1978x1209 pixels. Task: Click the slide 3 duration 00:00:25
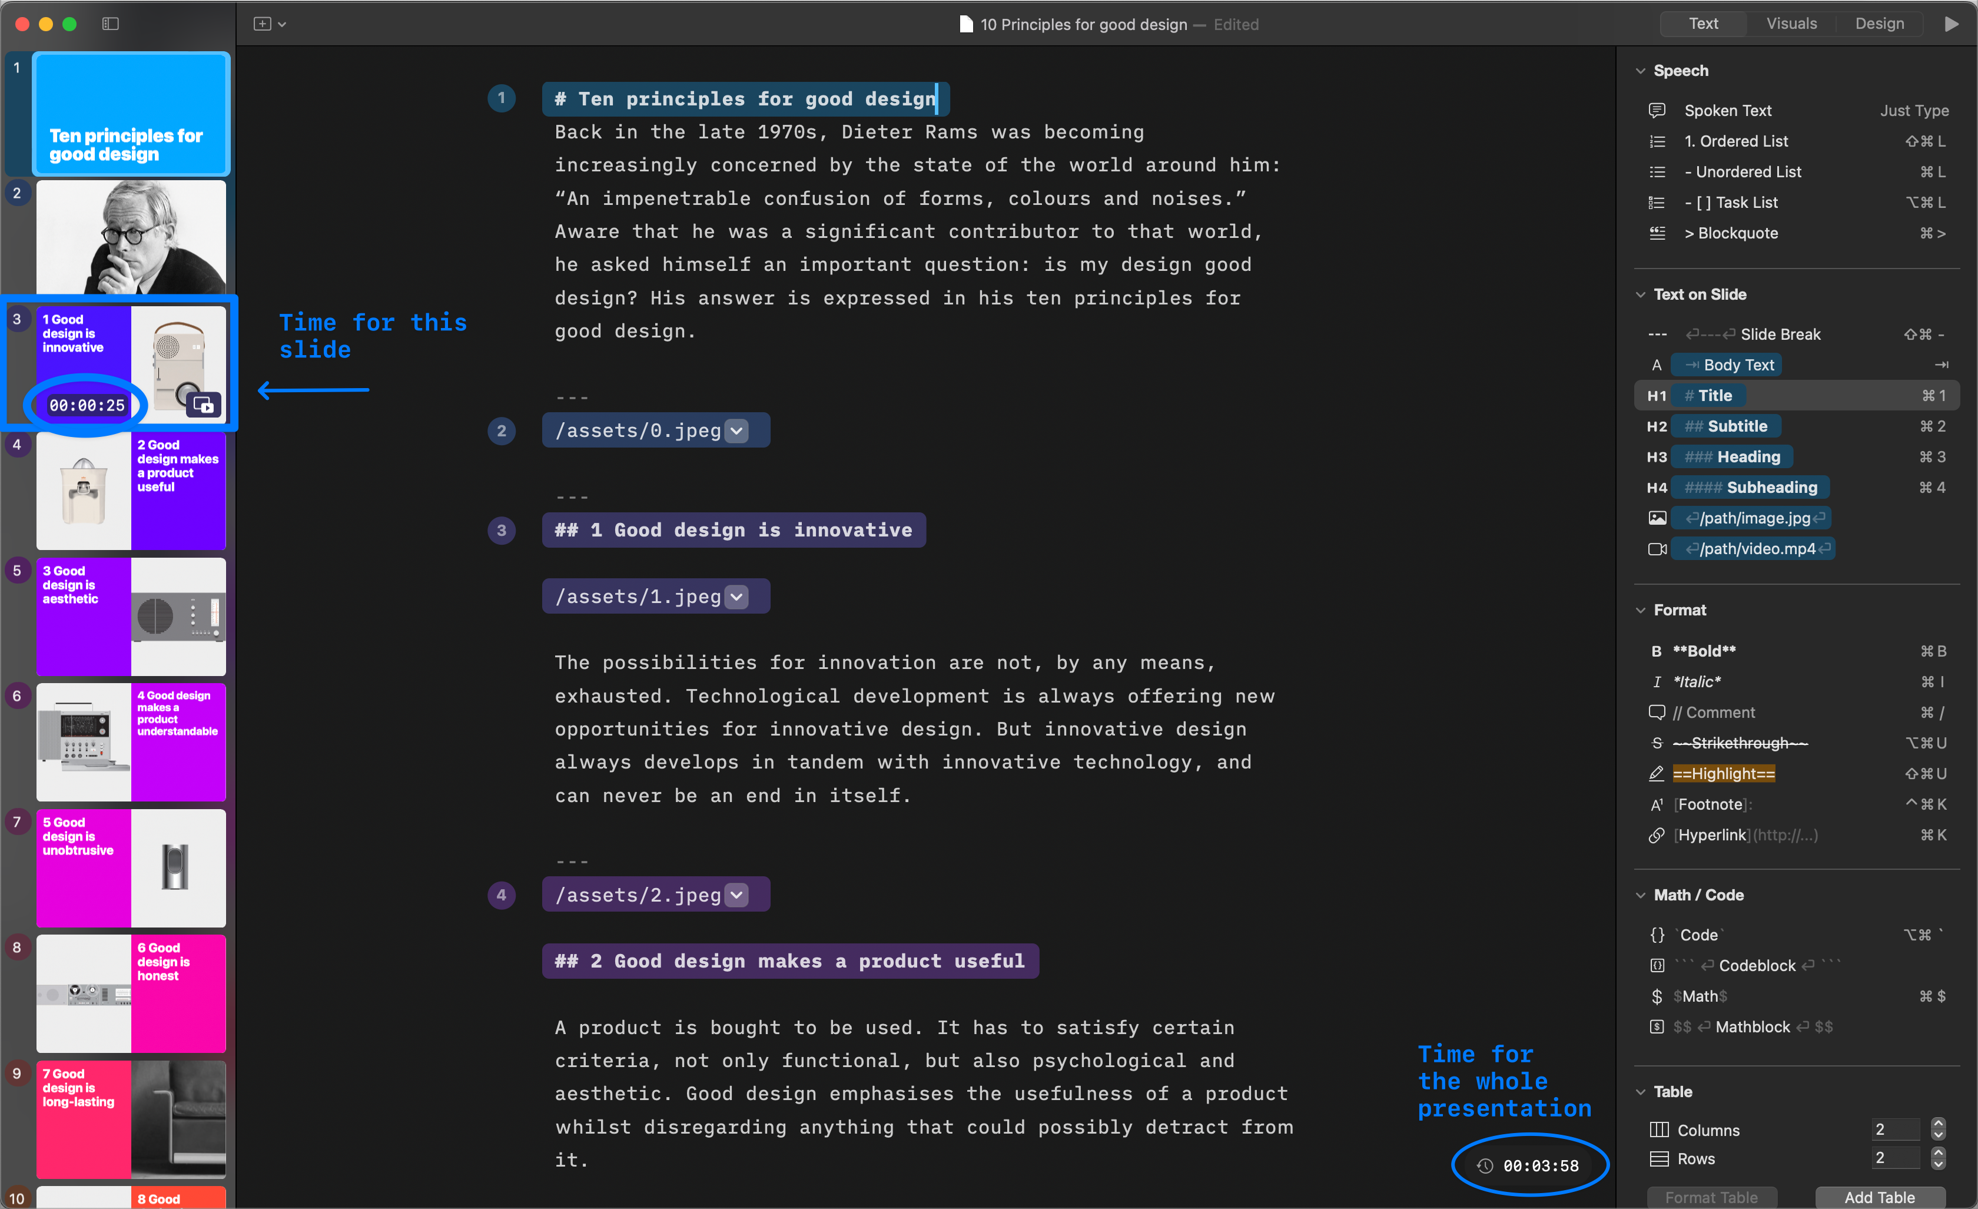87,405
